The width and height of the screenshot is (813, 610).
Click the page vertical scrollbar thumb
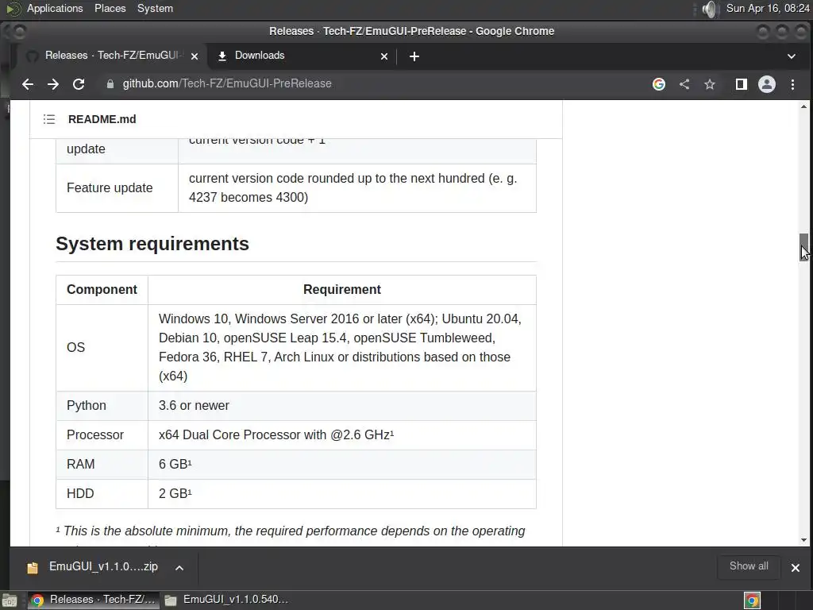[x=803, y=247]
